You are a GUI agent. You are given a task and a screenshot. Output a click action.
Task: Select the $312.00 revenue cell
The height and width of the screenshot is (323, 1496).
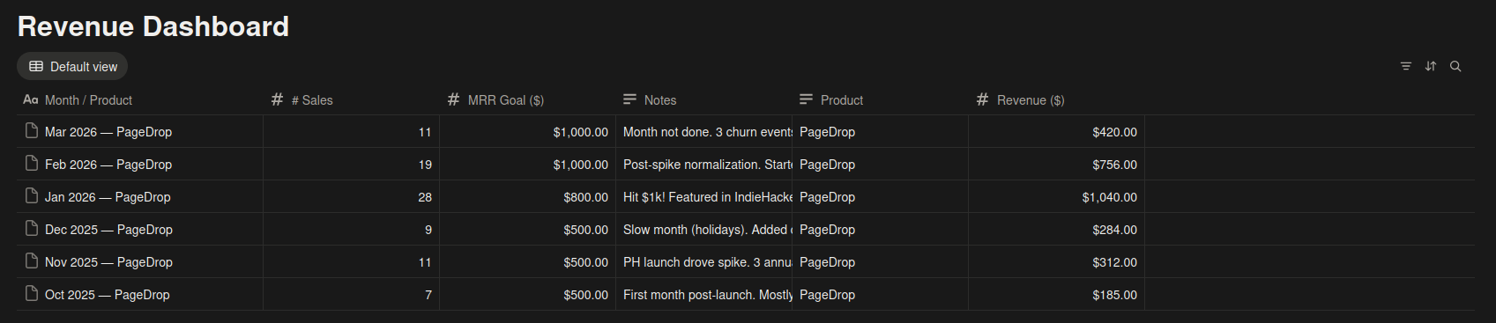[1056, 262]
